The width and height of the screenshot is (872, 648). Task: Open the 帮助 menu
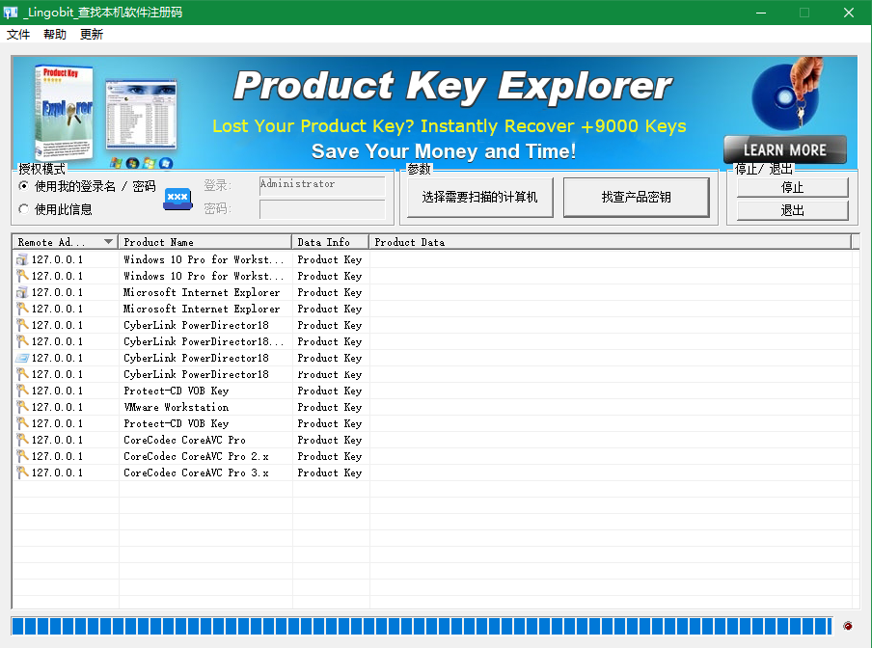tap(54, 34)
